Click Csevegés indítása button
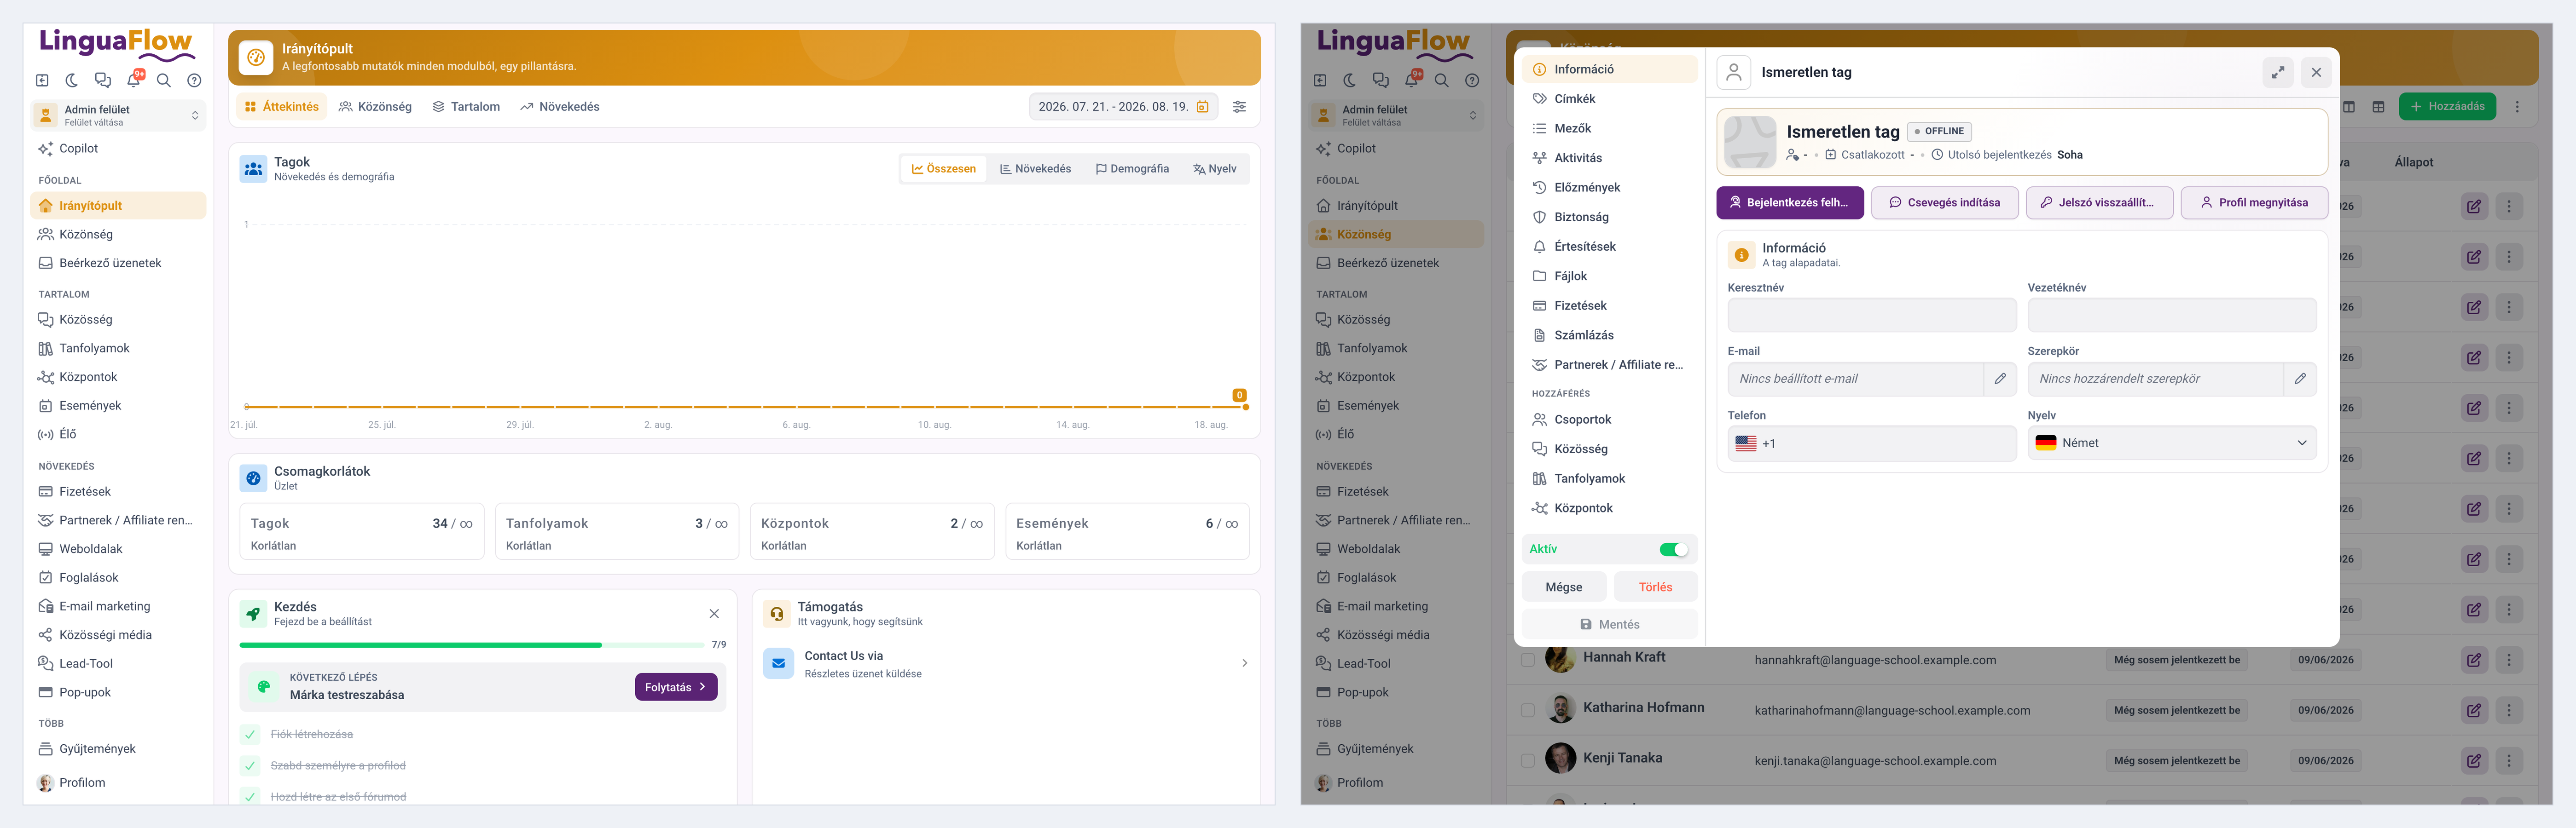 point(1945,203)
